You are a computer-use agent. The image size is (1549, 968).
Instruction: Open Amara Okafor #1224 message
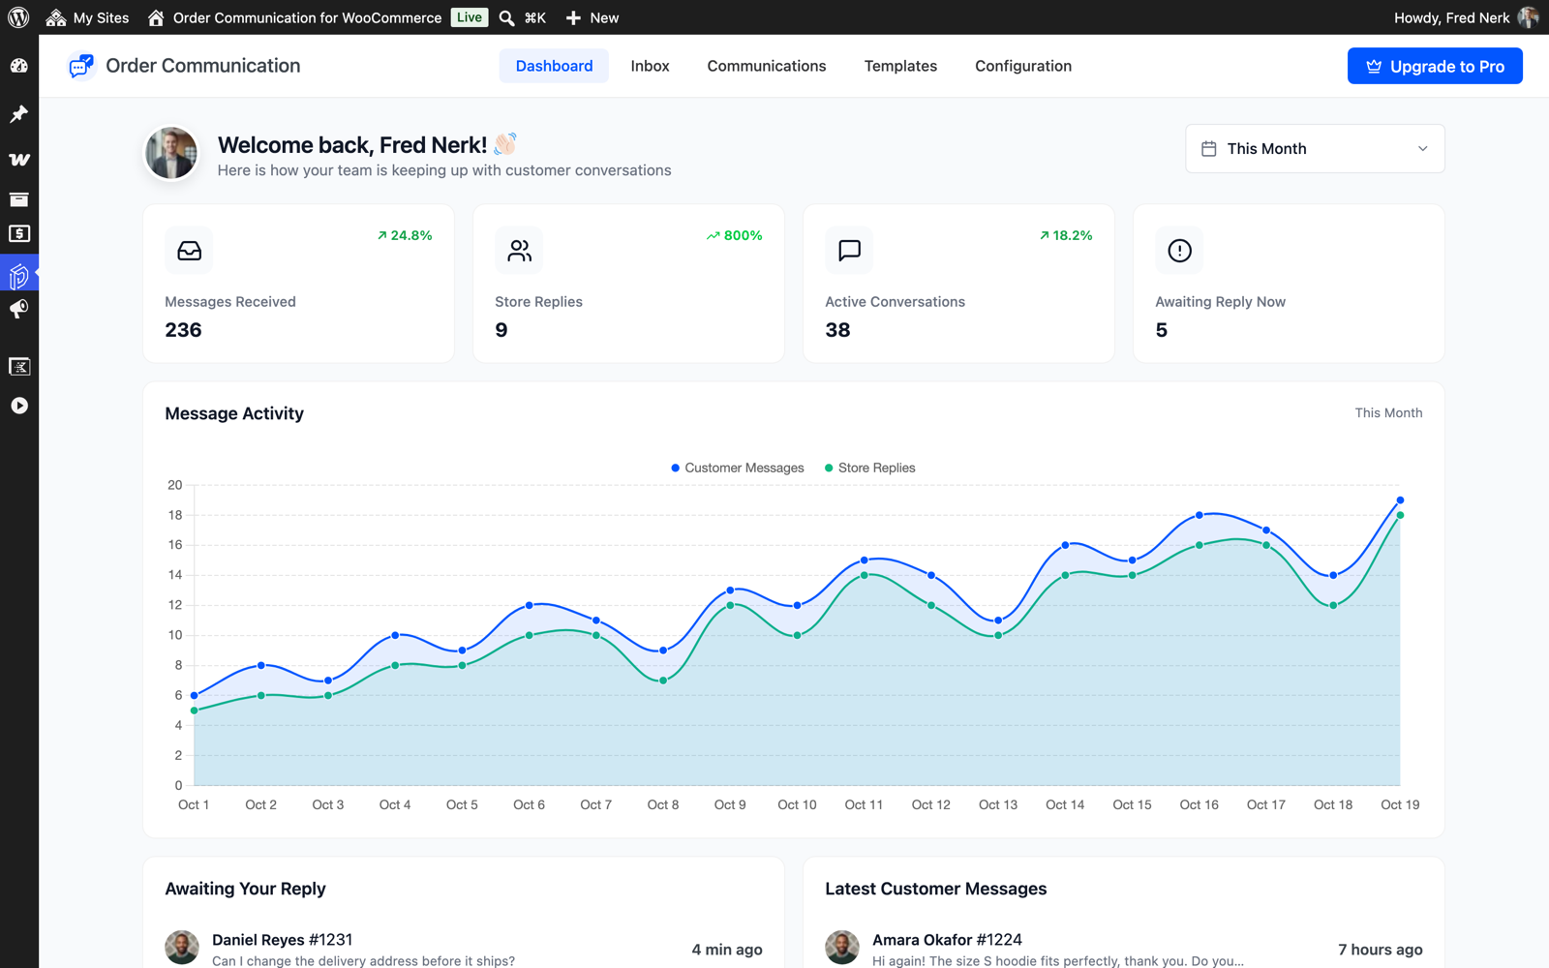point(1123,949)
